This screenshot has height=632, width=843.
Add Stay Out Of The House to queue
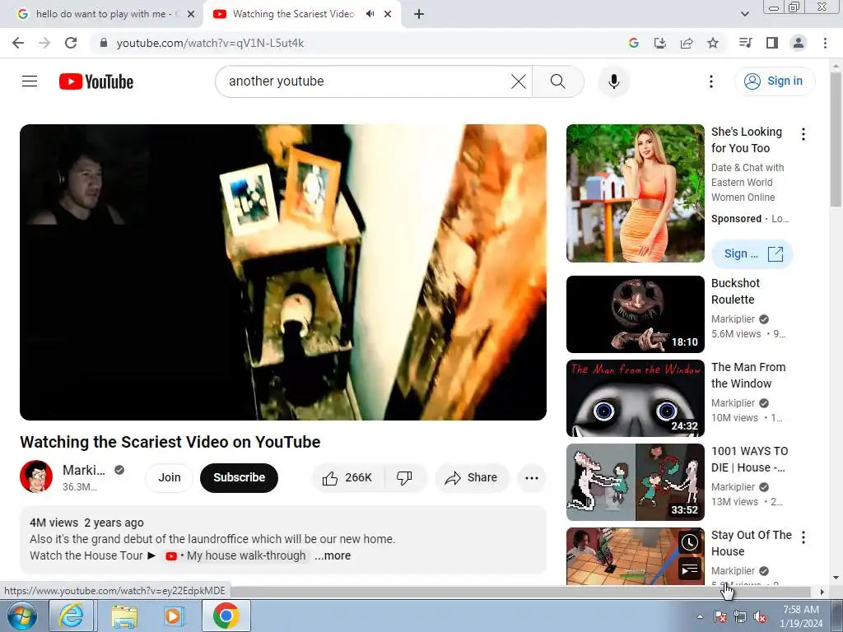tap(689, 569)
